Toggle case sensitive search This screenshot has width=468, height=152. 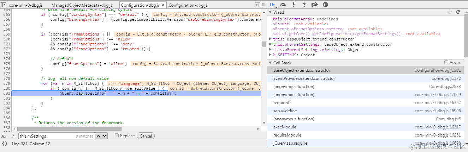4,136
